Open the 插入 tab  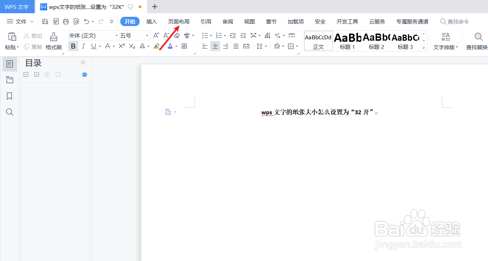[152, 21]
